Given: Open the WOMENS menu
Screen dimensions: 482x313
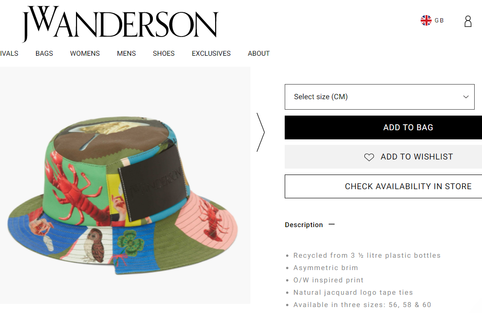Looking at the screenshot, I should tap(85, 53).
